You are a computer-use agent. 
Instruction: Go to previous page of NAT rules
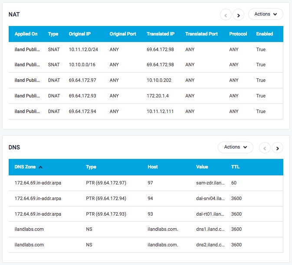click(226, 15)
